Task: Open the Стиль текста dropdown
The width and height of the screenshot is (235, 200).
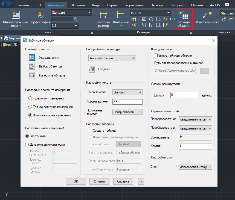Action: (127, 92)
